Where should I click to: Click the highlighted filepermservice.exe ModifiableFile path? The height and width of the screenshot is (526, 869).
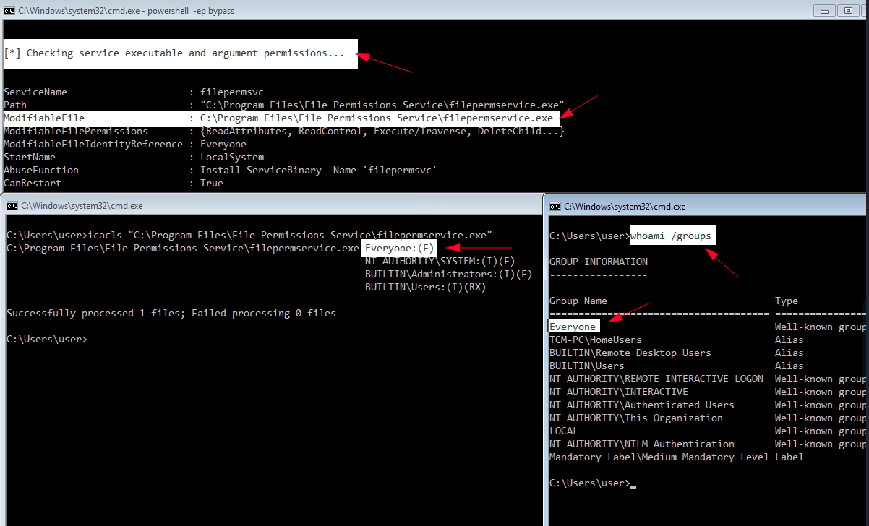pyautogui.click(x=376, y=118)
